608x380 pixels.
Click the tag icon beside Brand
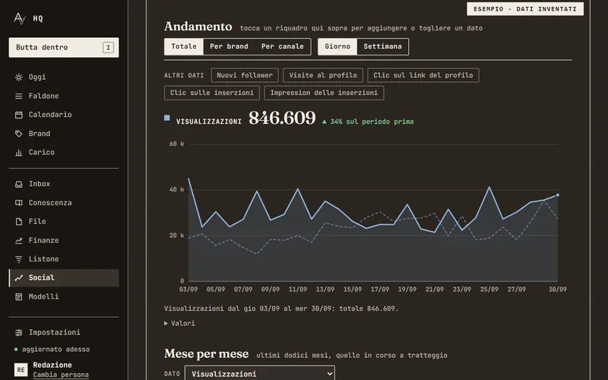click(18, 134)
